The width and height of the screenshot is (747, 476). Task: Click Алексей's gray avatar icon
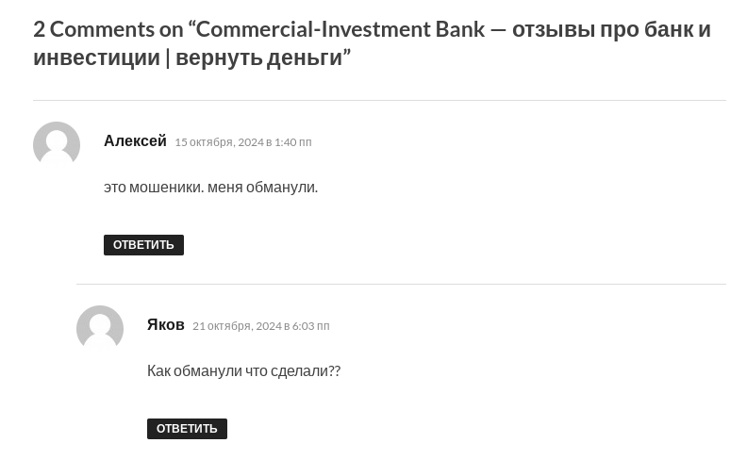point(57,145)
